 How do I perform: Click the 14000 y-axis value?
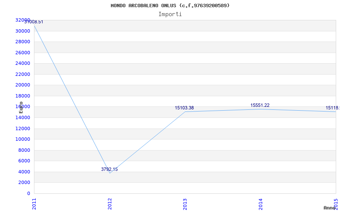[23, 118]
